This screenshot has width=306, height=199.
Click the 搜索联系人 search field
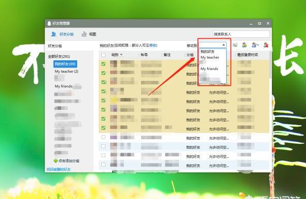point(241,34)
